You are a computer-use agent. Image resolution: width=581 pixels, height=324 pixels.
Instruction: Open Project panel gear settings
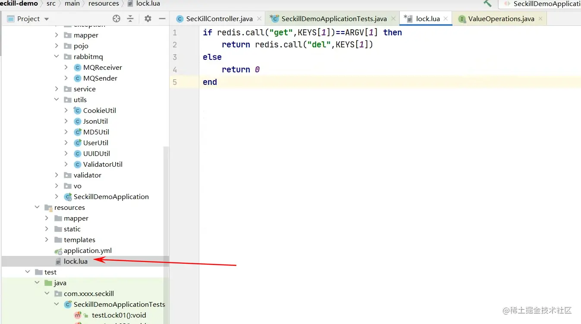click(x=148, y=19)
